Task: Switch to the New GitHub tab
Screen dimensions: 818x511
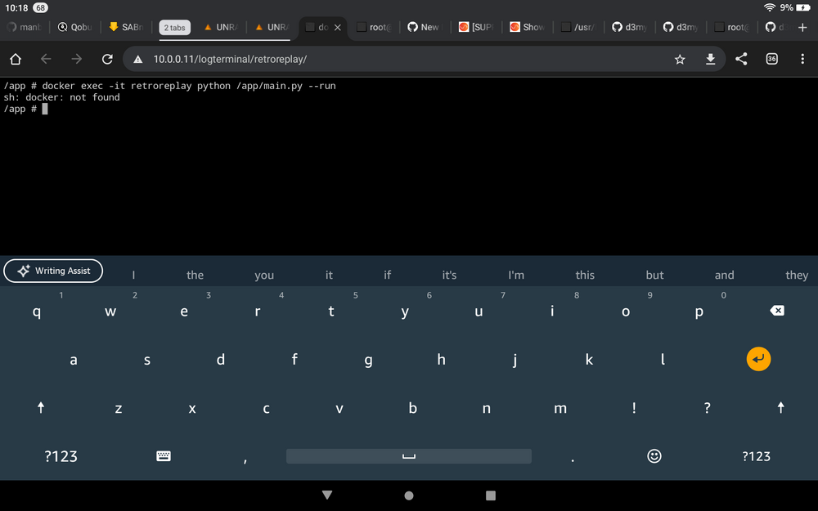Action: (x=423, y=27)
